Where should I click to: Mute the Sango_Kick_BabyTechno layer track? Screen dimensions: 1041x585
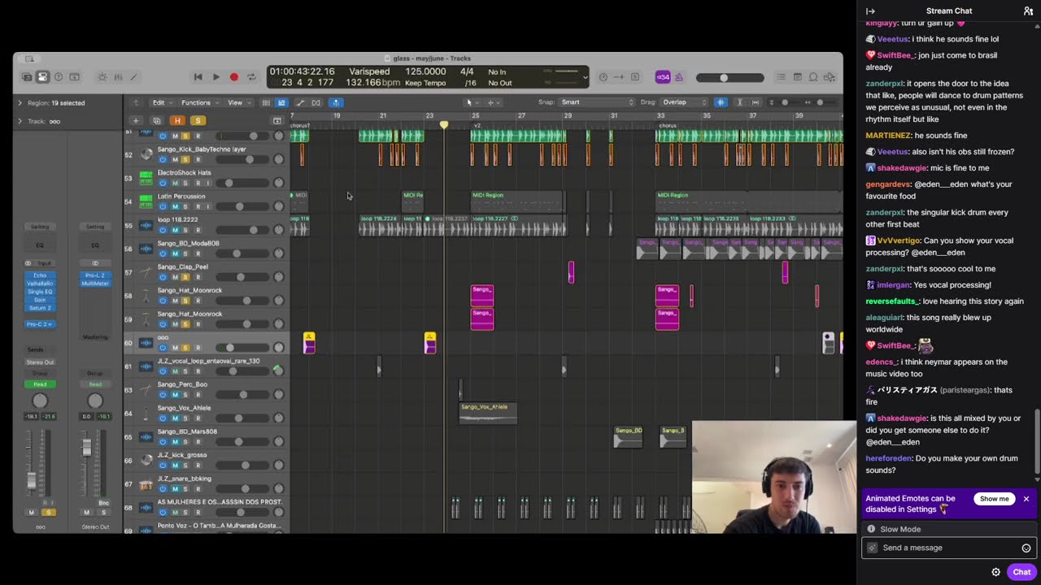(174, 159)
